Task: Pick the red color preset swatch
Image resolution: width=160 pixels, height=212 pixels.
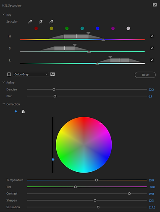Action: [x=36, y=28]
